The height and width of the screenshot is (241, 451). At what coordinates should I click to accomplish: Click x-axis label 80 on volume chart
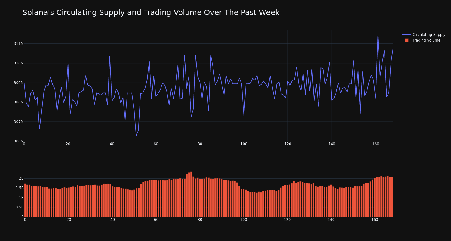click(x=200, y=220)
